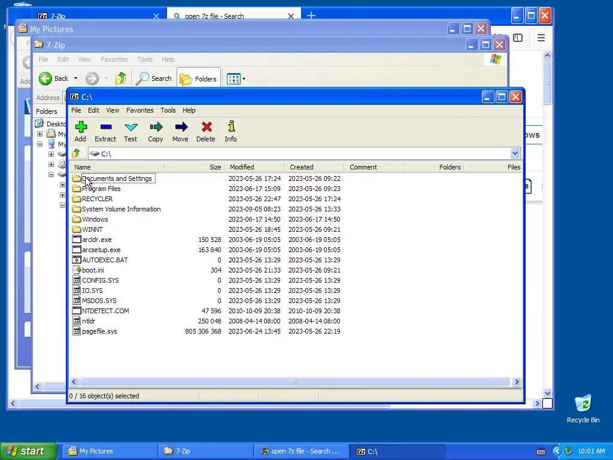Sort by the Size column header
Viewport: 613px width, 460px height.
click(194, 167)
